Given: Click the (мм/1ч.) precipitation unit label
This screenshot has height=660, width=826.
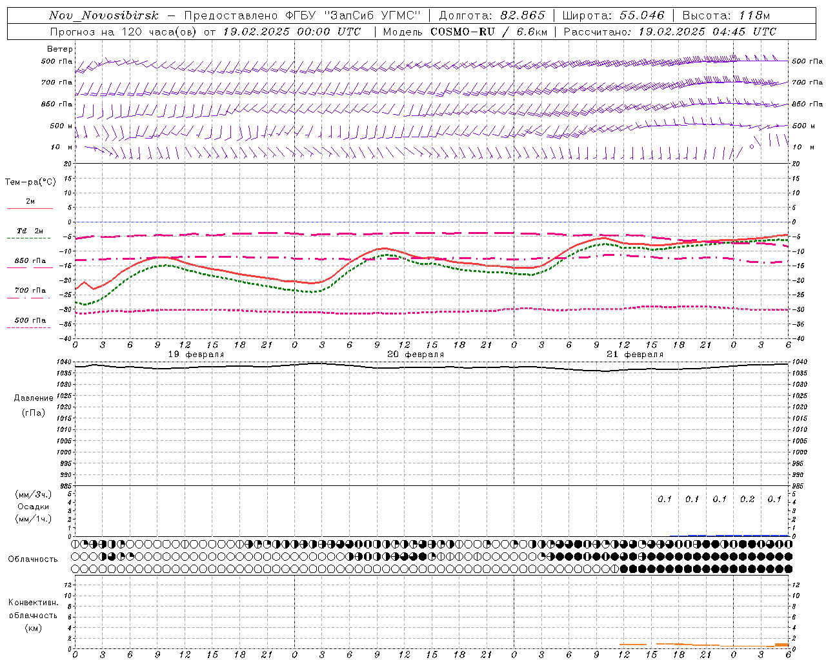Looking at the screenshot, I should [x=34, y=519].
